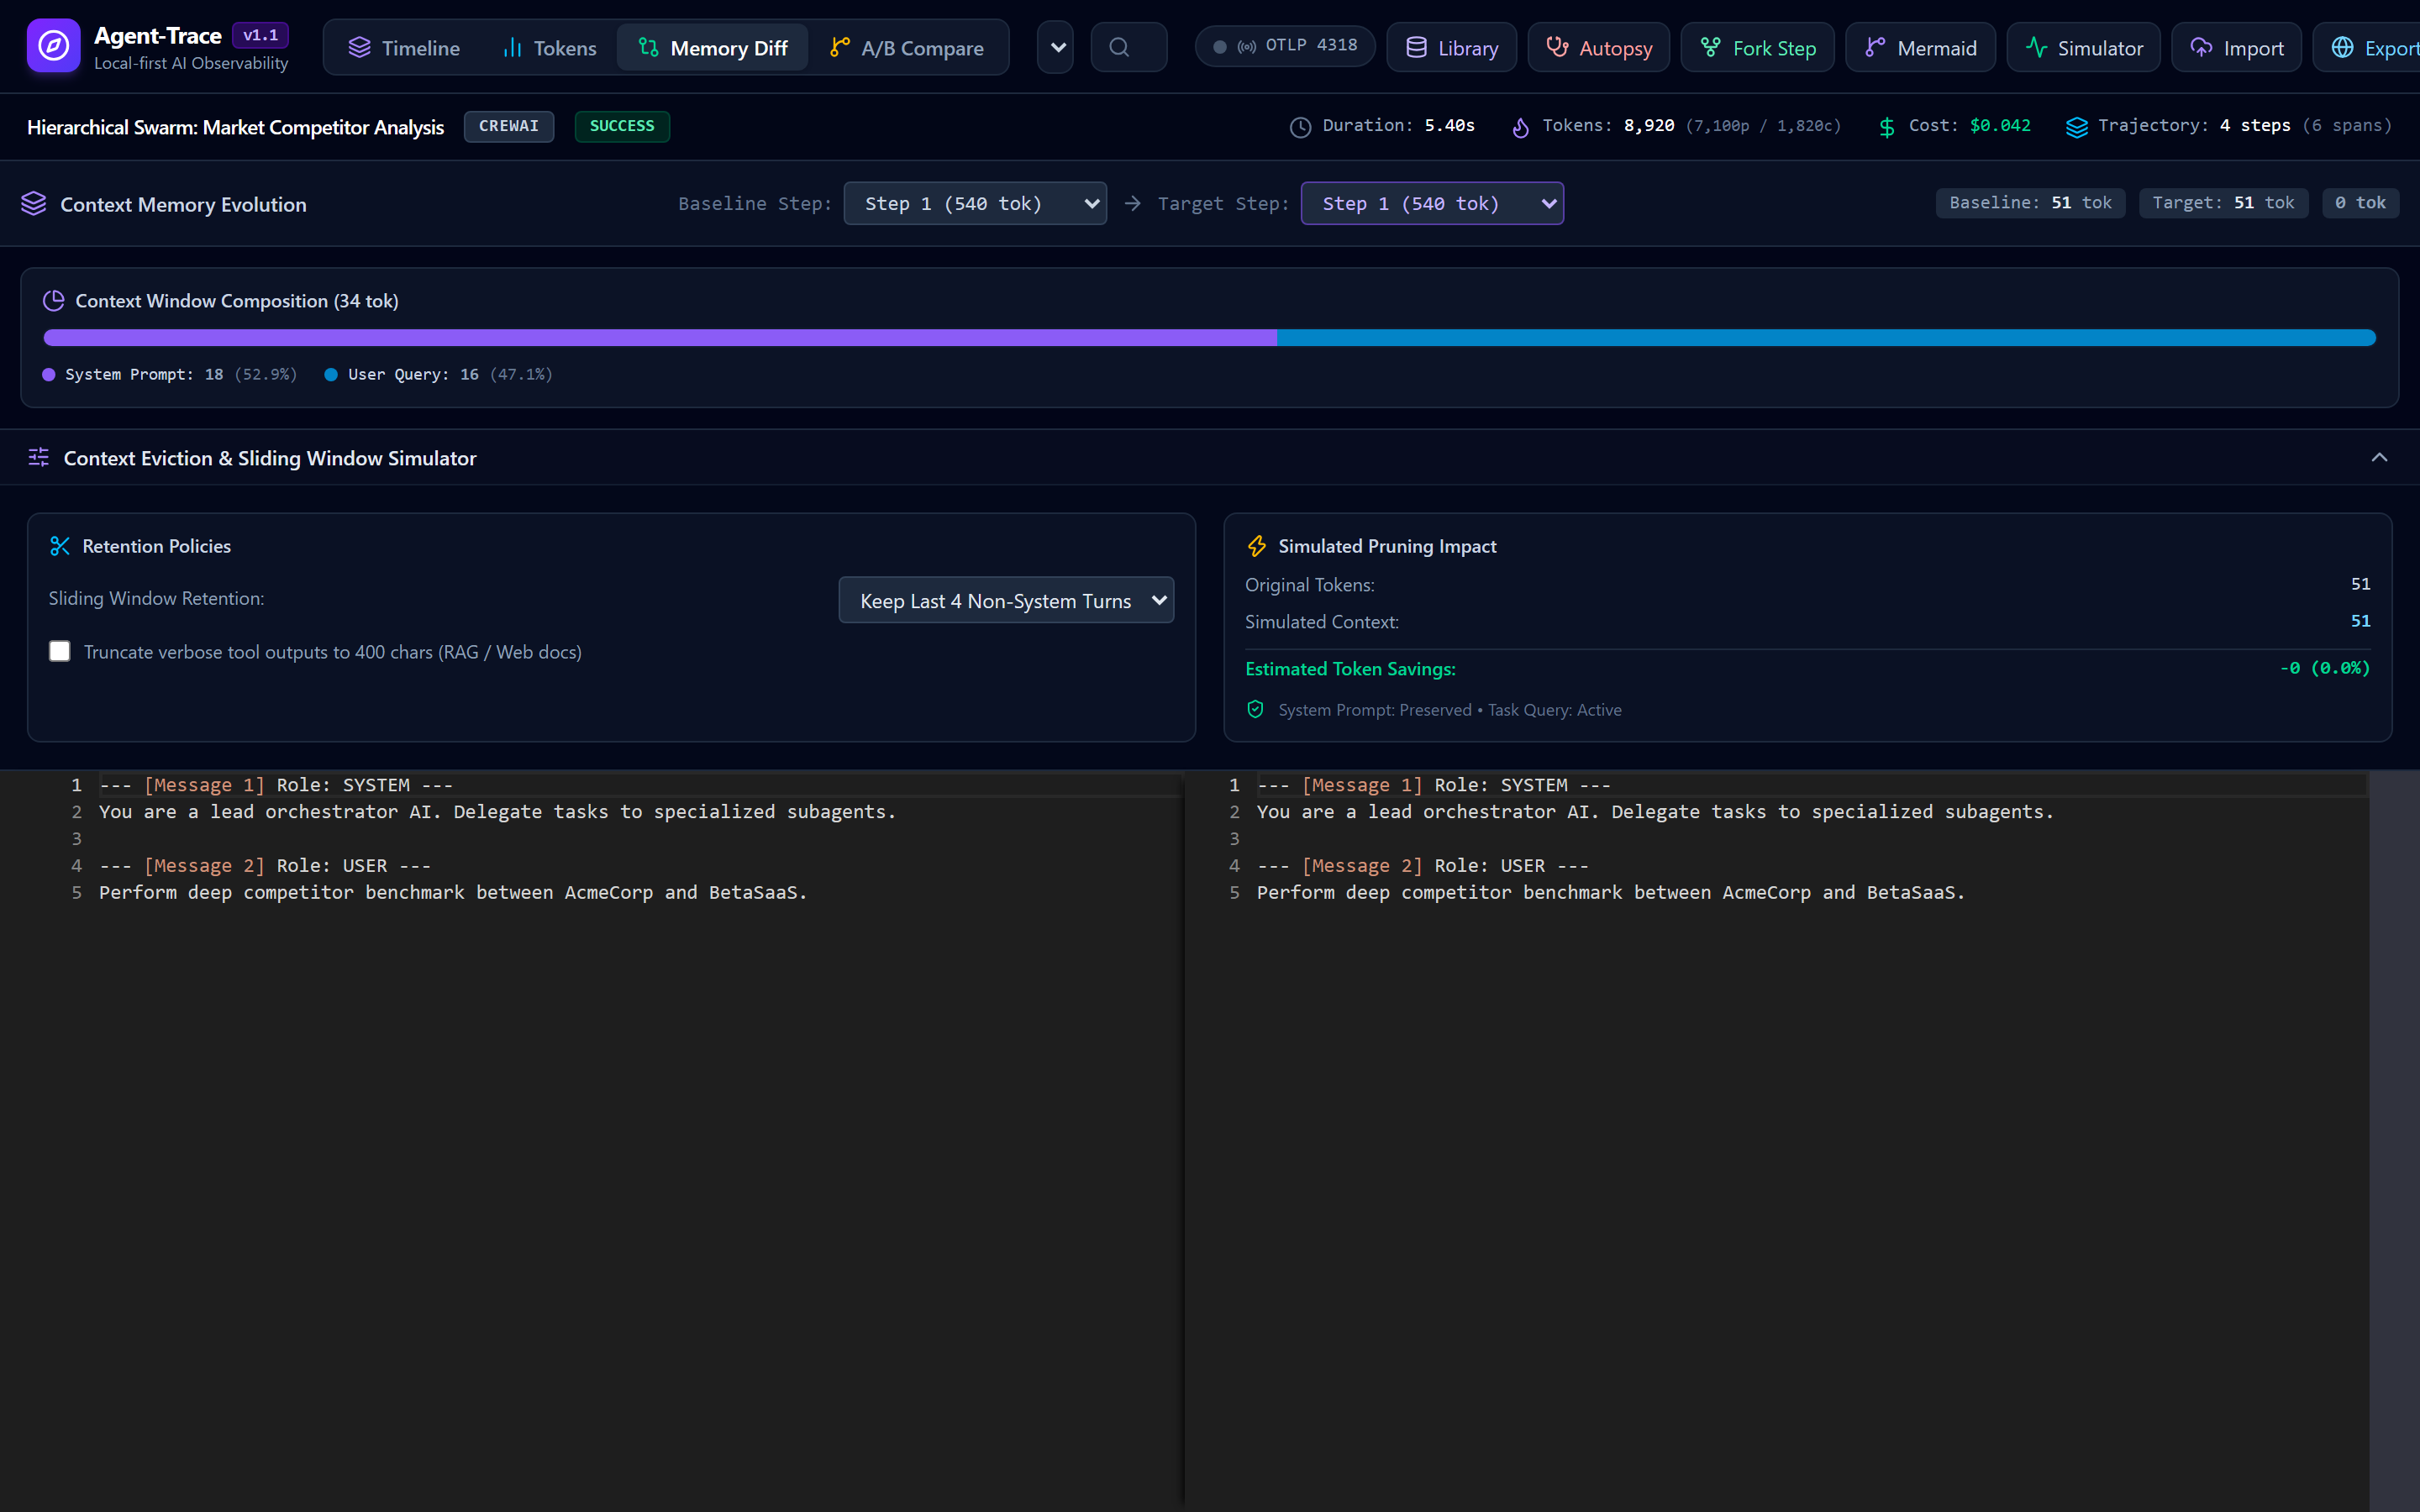This screenshot has width=2420, height=1512.
Task: Launch the Autopsy tool
Action: pyautogui.click(x=1598, y=48)
